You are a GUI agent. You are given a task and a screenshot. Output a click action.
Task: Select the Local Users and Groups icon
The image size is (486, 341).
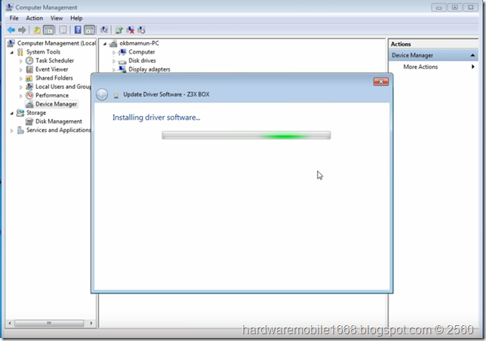coord(29,87)
